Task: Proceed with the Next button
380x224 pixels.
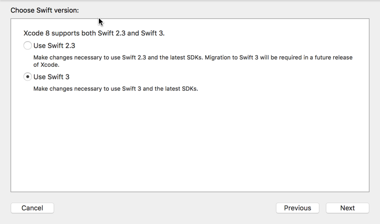Action: 347,208
